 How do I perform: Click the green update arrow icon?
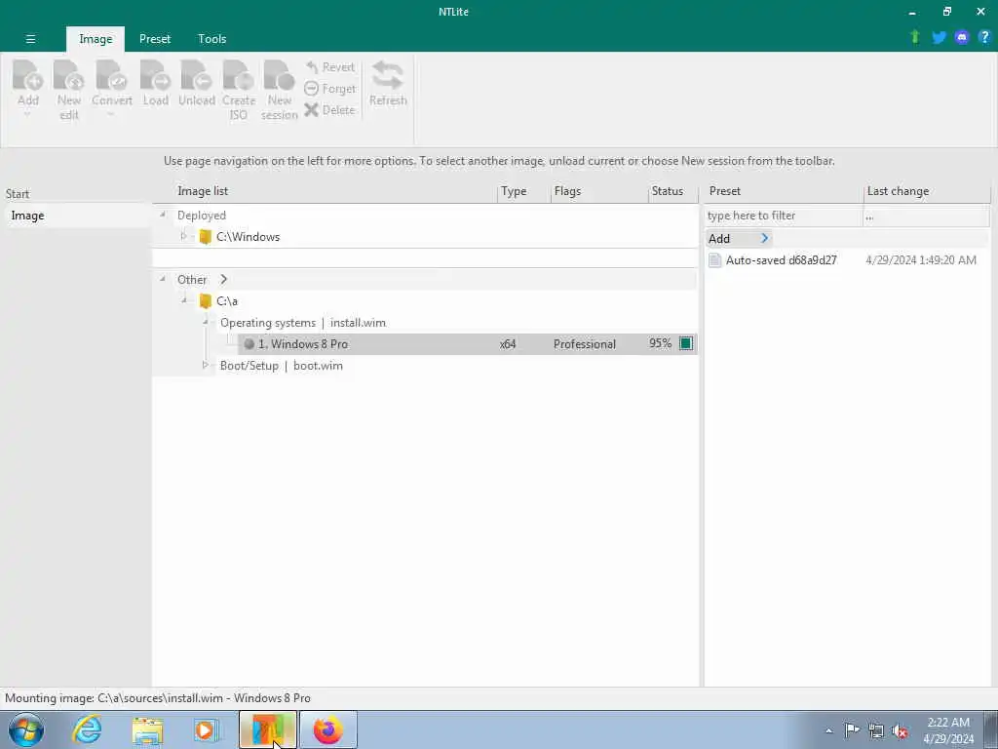click(915, 38)
